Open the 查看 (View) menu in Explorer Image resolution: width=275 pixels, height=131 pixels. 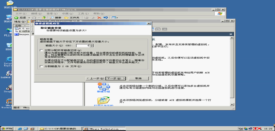click(49, 13)
